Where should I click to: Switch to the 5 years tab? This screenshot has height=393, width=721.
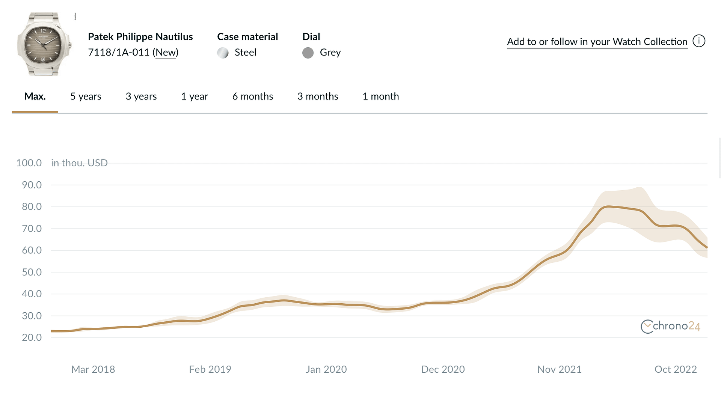tap(86, 96)
